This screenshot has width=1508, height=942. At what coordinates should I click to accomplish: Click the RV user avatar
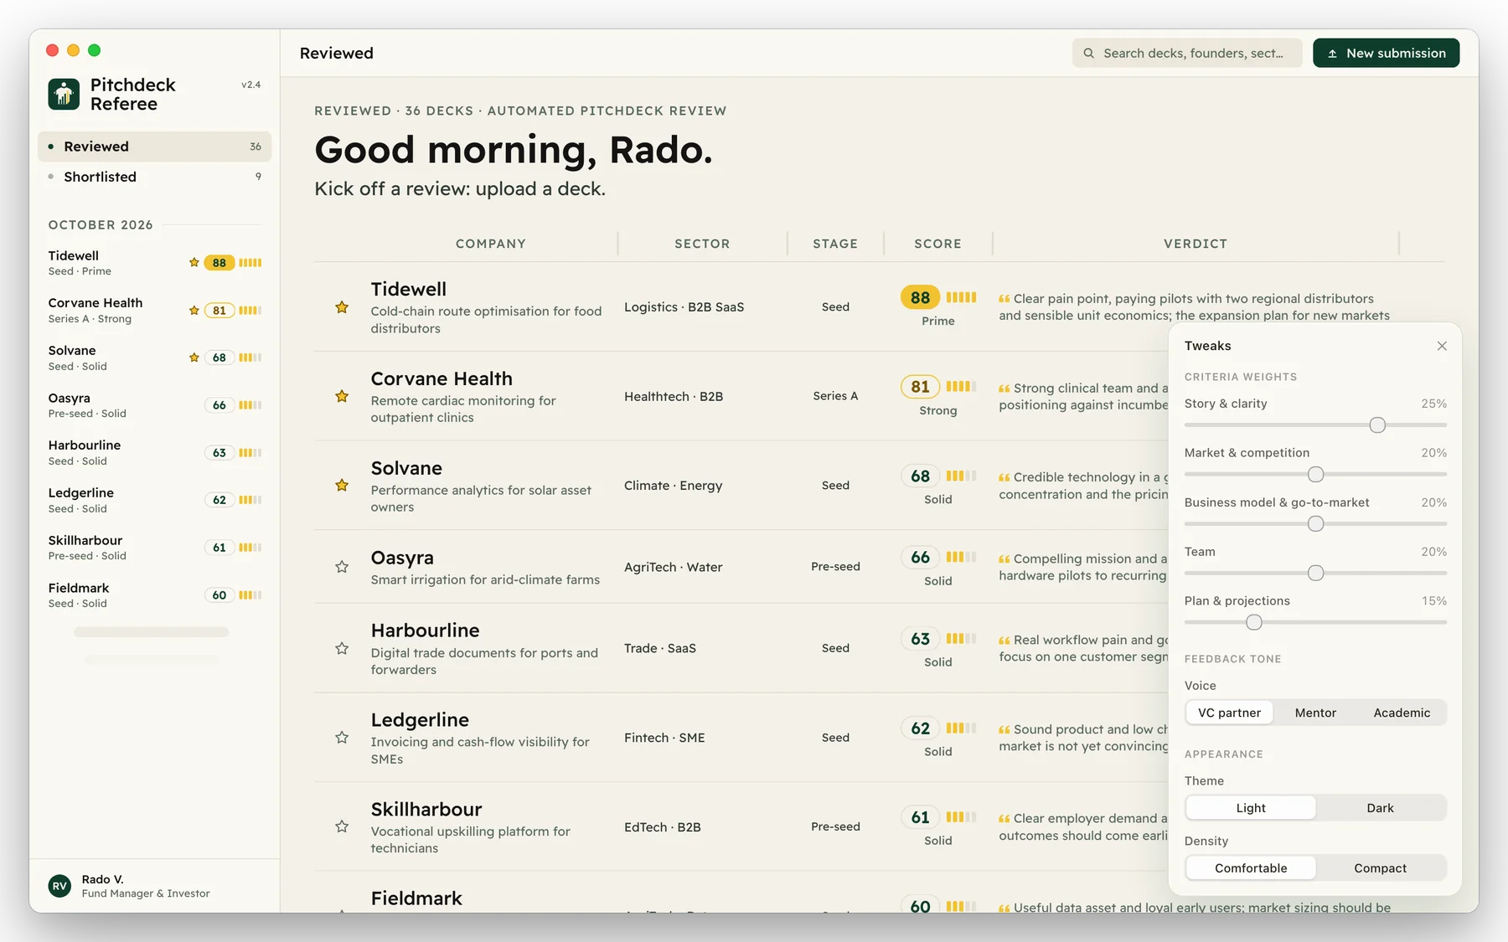click(59, 886)
